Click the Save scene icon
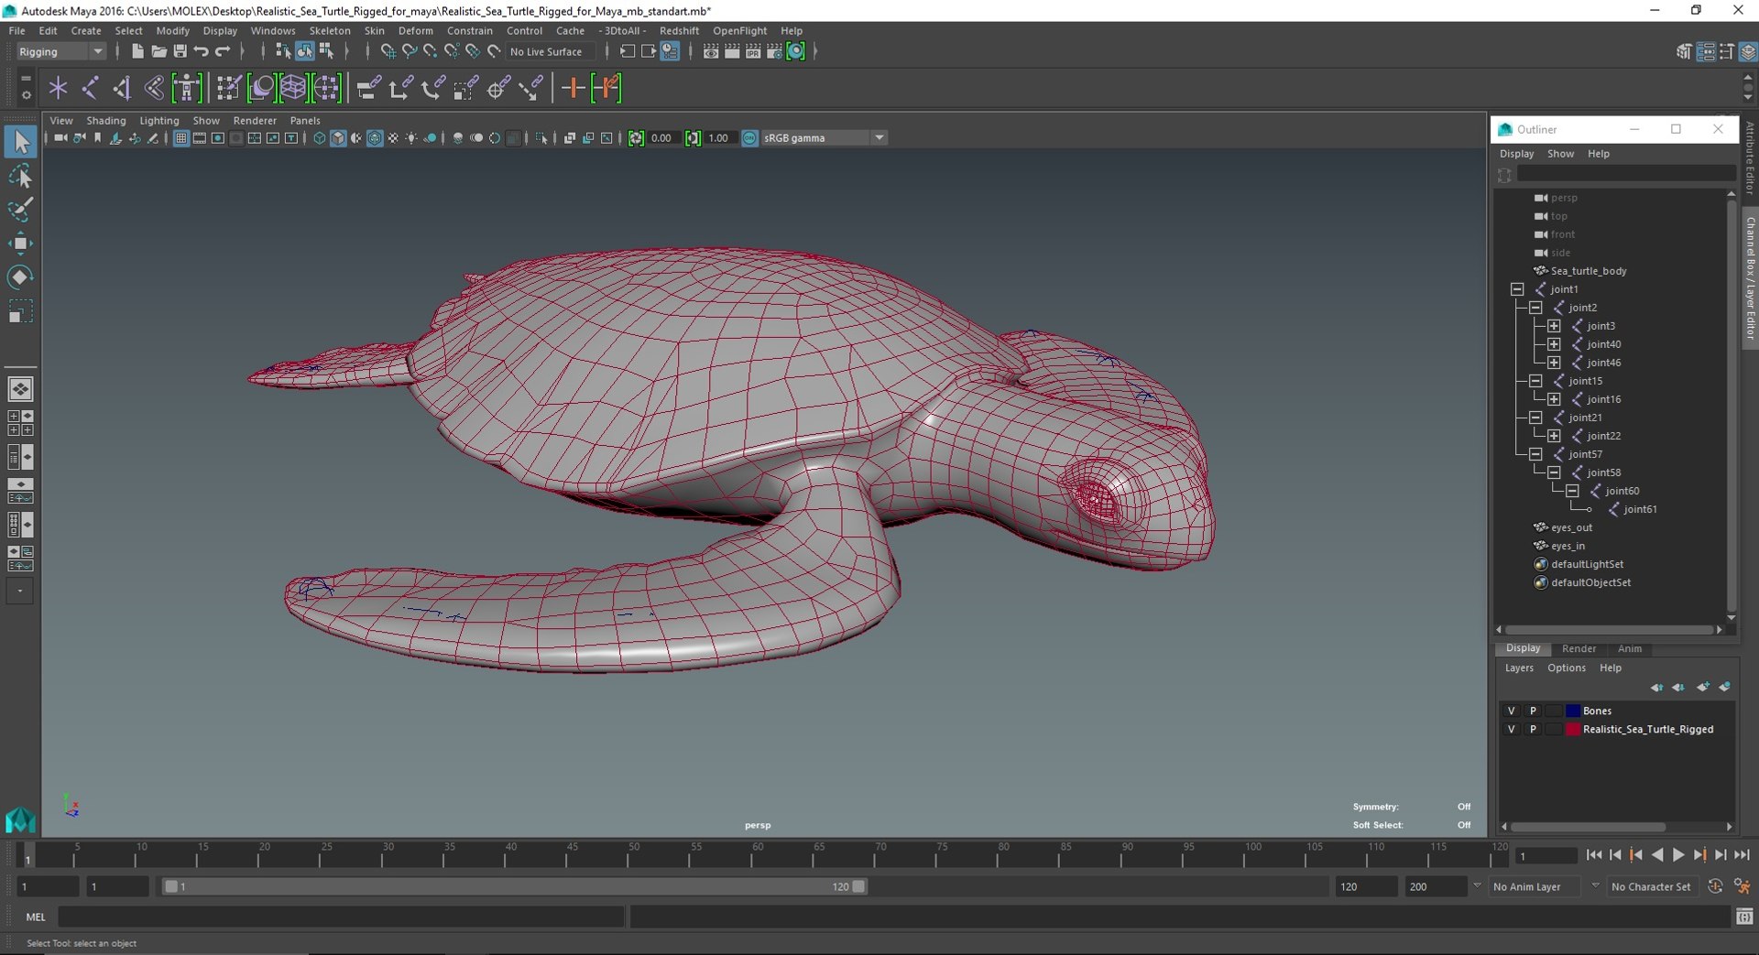Viewport: 1759px width, 955px height. (x=180, y=51)
